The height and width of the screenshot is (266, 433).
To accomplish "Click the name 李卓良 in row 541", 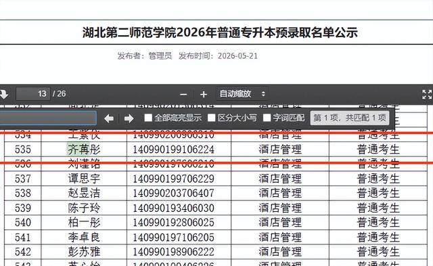I will pyautogui.click(x=84, y=238).
